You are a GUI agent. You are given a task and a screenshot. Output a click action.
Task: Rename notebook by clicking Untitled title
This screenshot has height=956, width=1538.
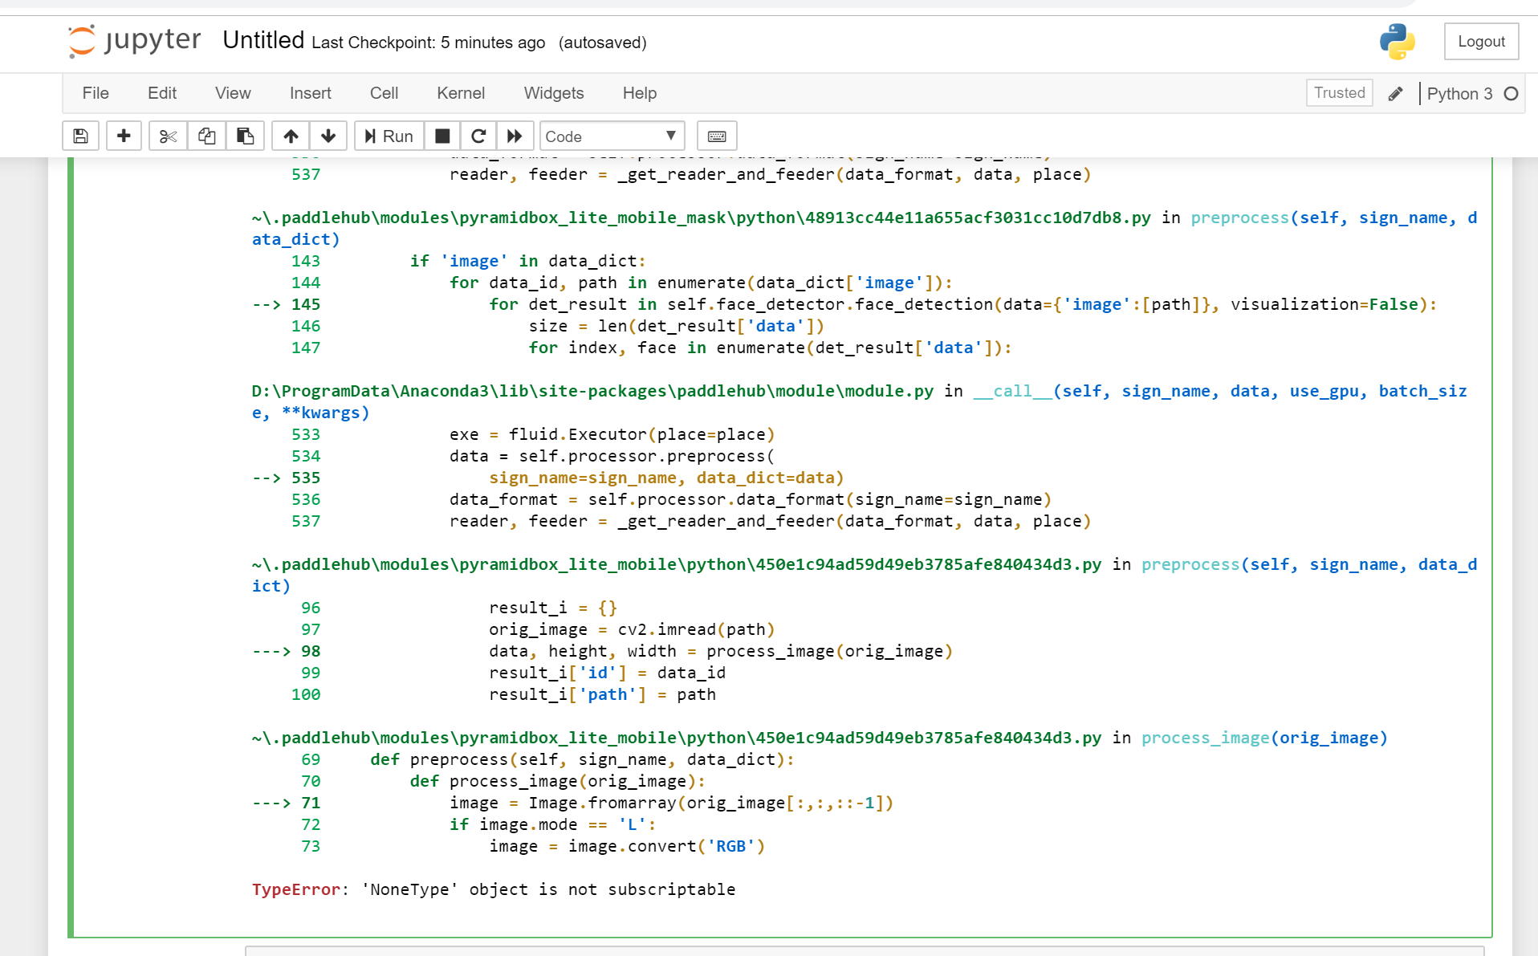[x=263, y=40]
